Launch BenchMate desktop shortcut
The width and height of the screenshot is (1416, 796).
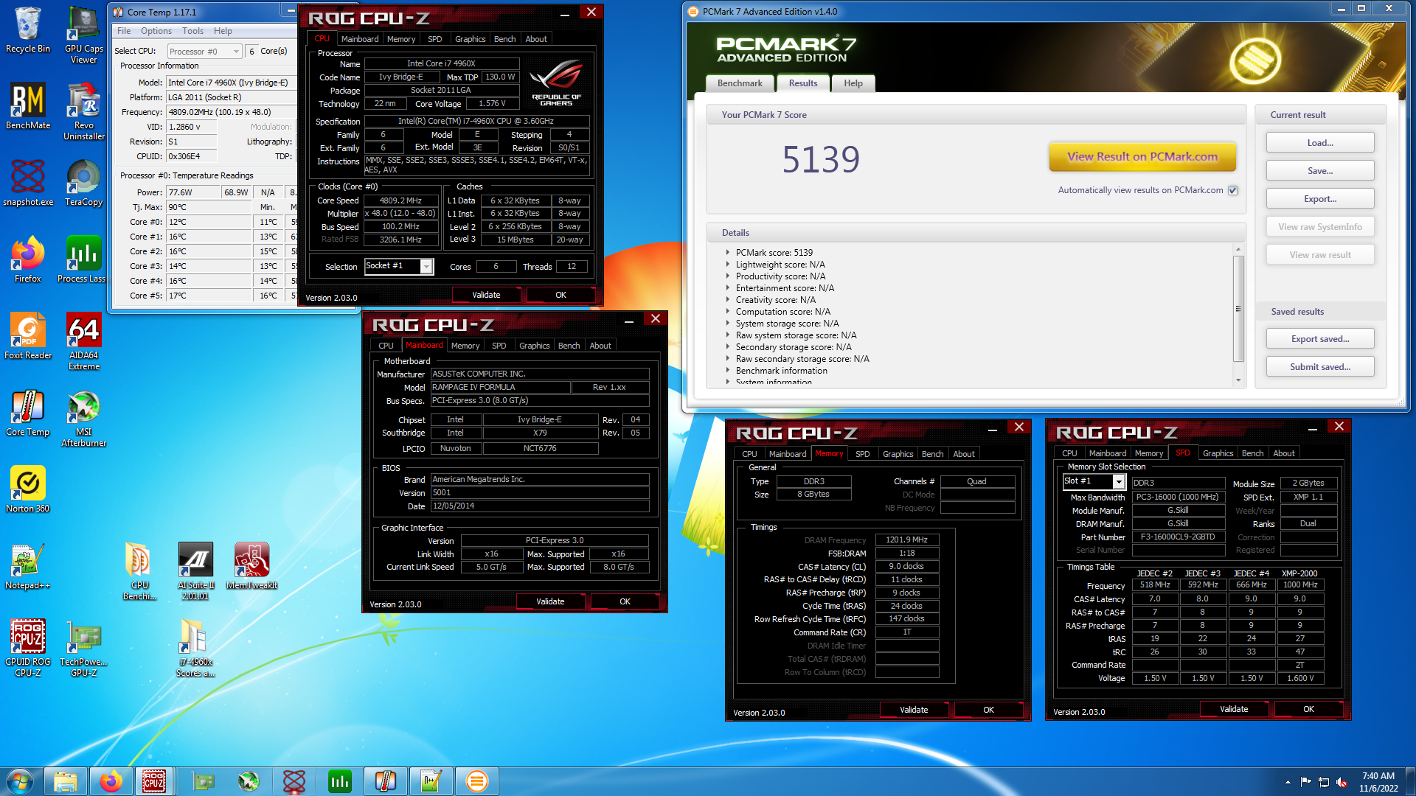pyautogui.click(x=28, y=106)
